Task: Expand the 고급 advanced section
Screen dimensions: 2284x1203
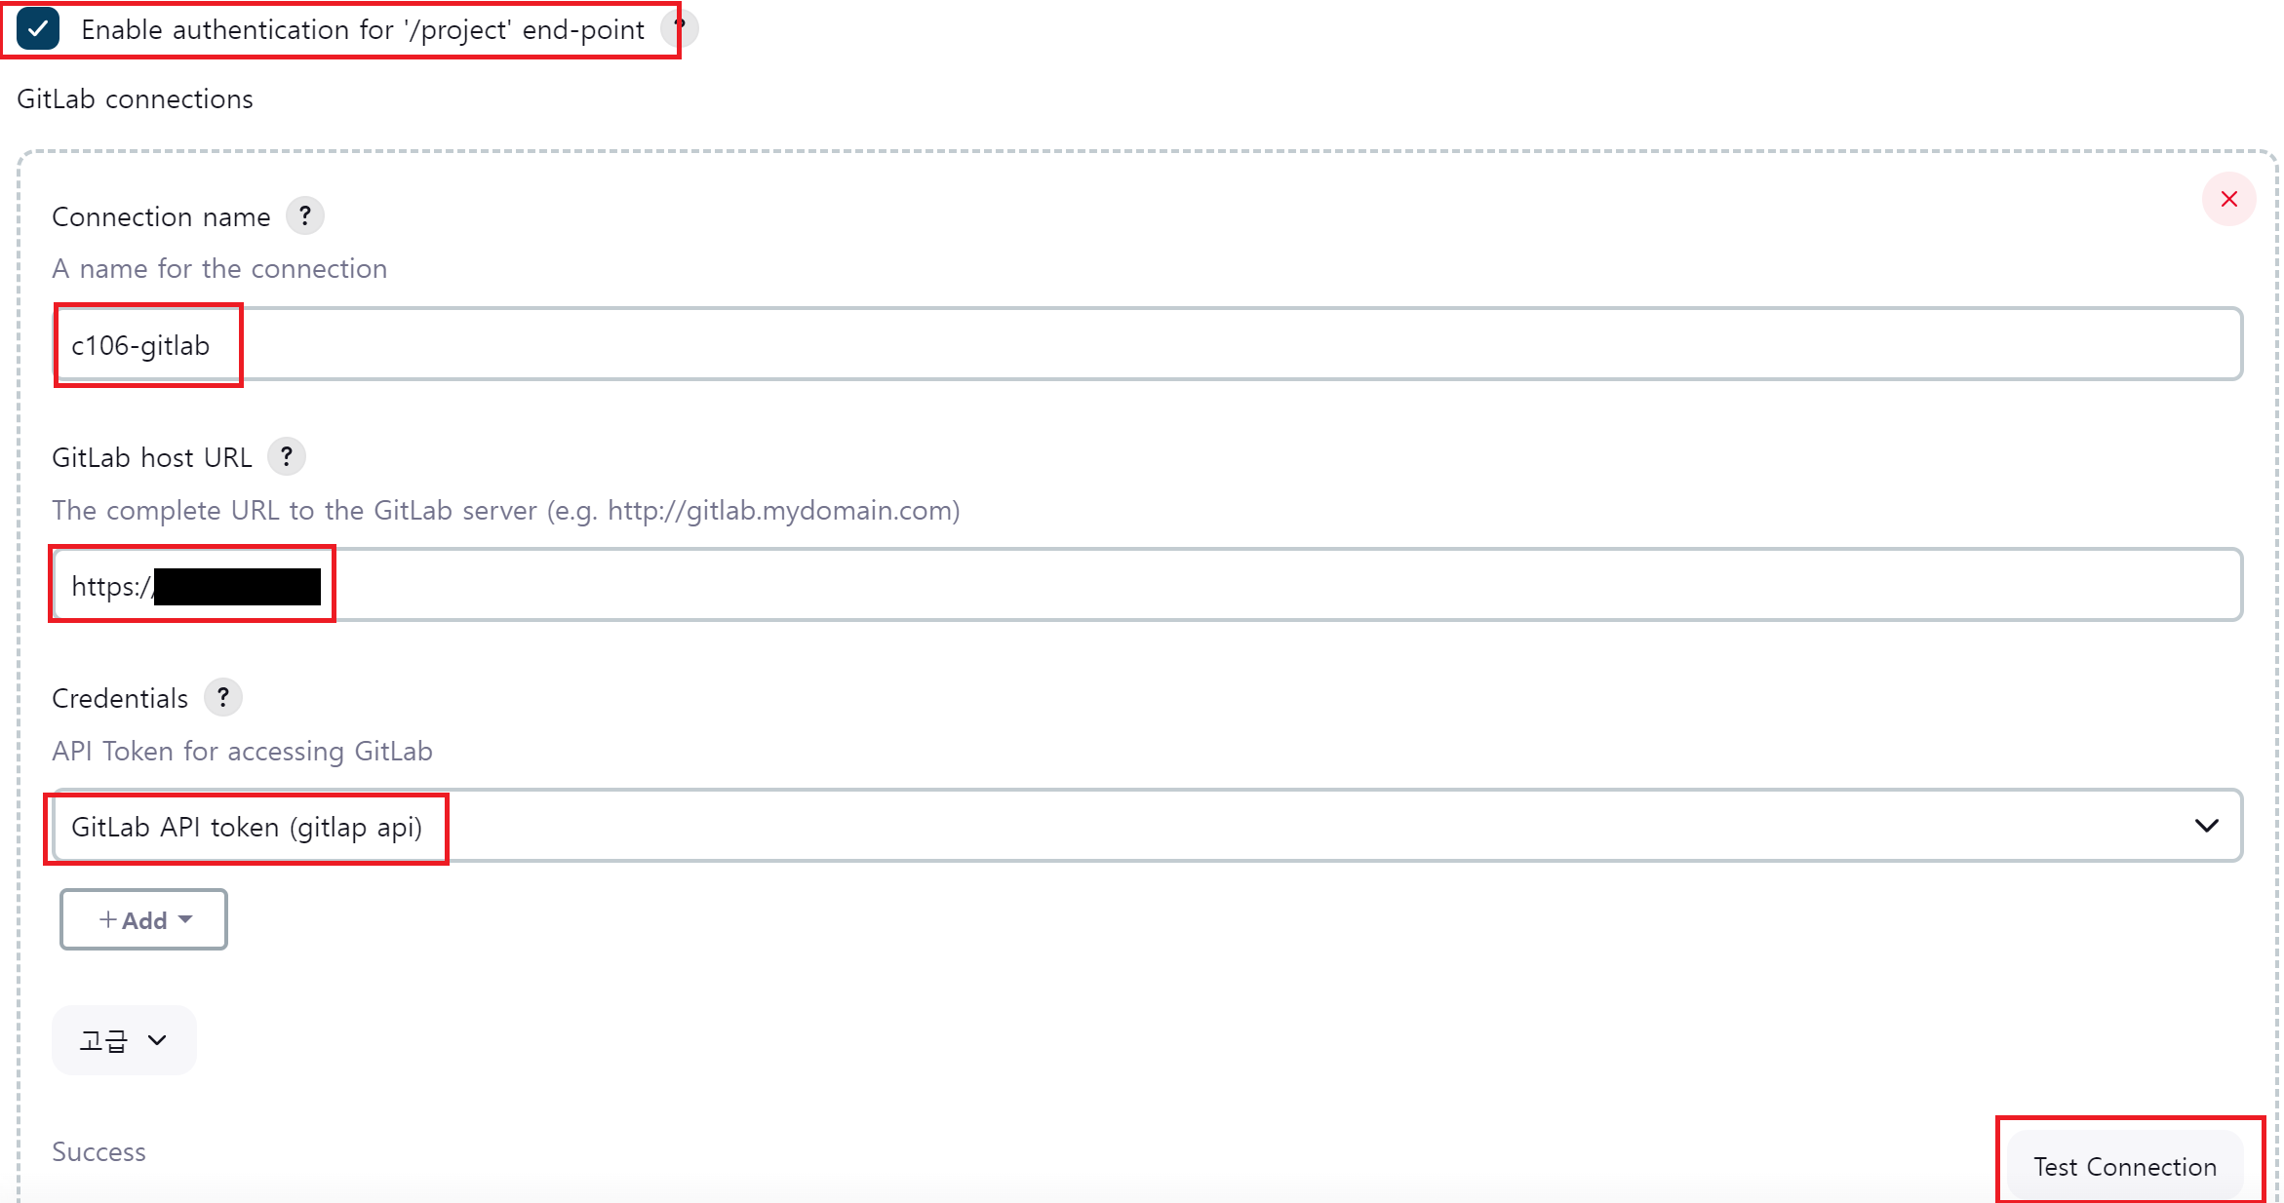Action: [x=123, y=1040]
